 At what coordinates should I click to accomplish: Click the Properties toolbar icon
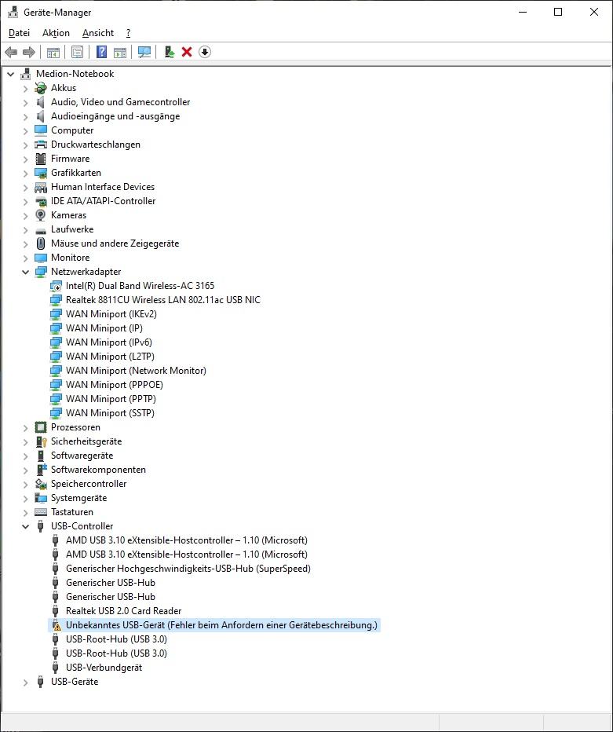78,52
